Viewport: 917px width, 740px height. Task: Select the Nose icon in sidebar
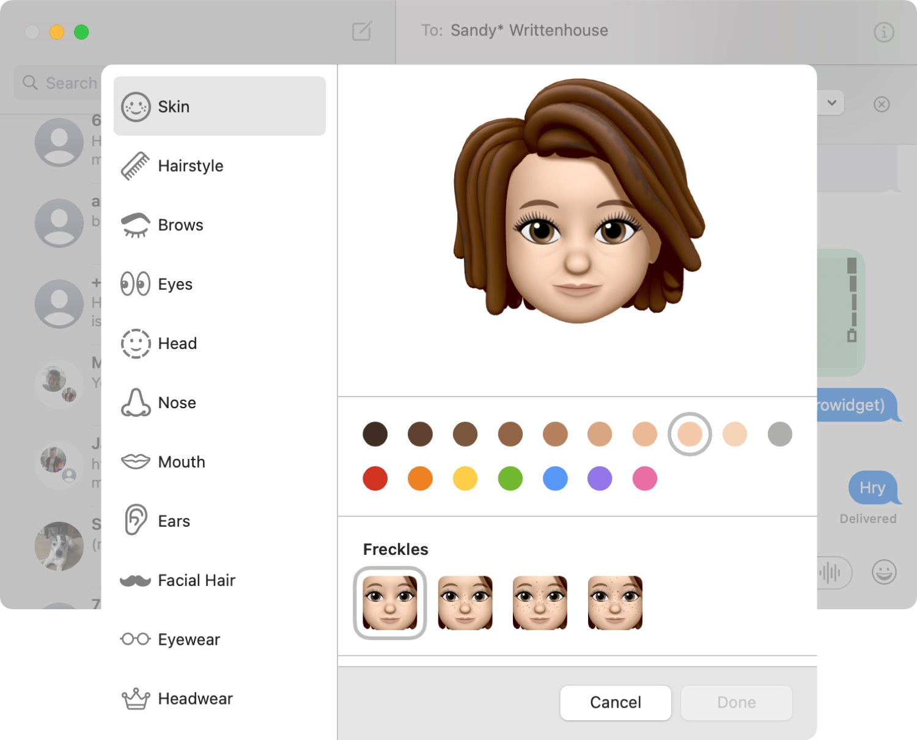(135, 403)
